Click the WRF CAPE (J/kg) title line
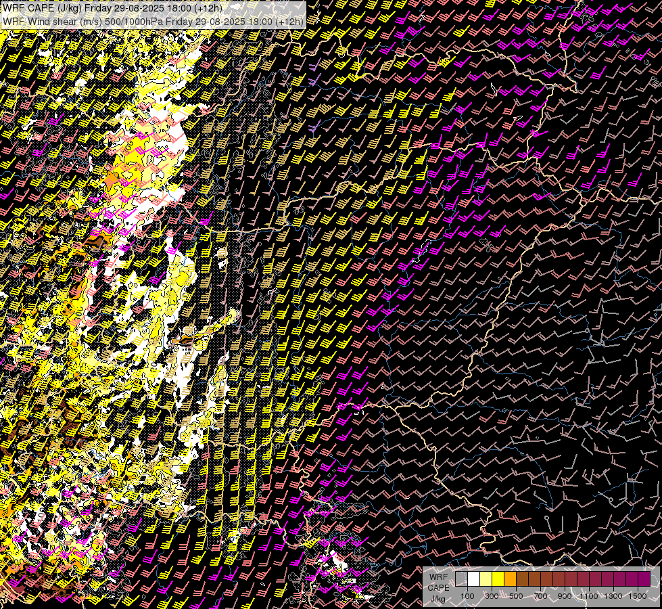This screenshot has width=662, height=609. click(113, 8)
